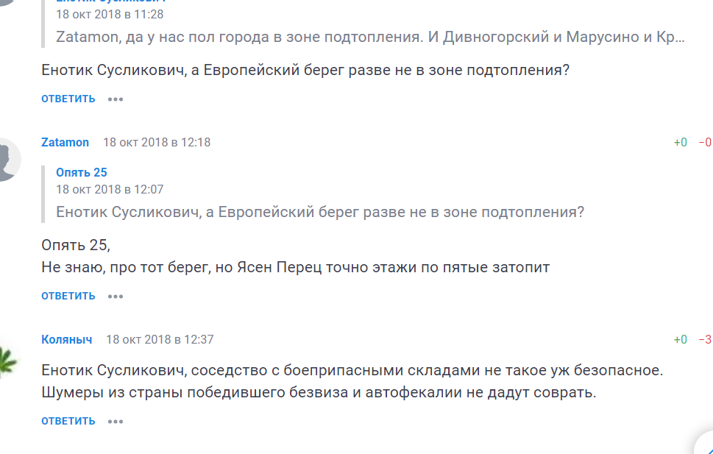Click quoted comment timestamp 18 окт 2018 в 12:07
The image size is (713, 454).
pos(110,190)
